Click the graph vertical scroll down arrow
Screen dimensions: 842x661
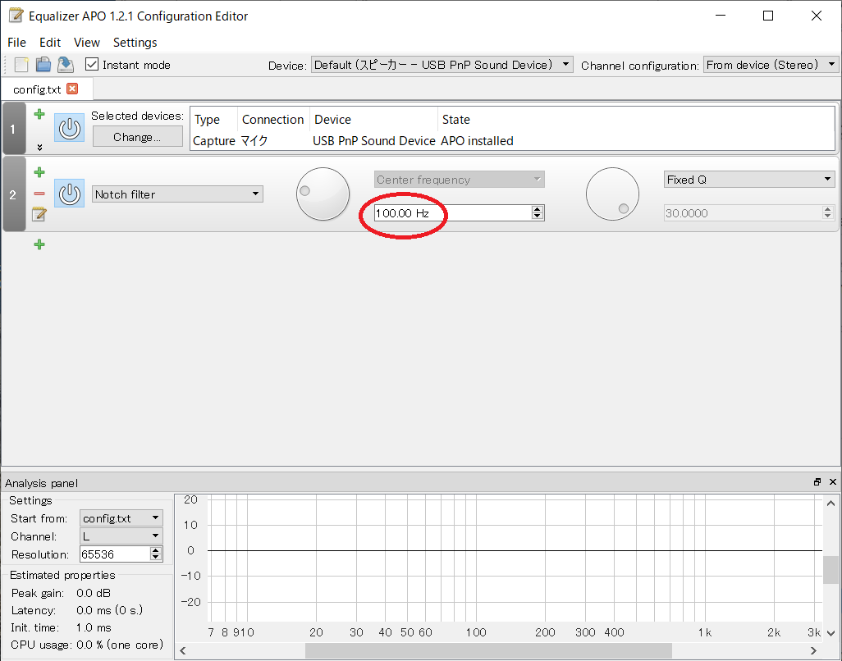(831, 633)
